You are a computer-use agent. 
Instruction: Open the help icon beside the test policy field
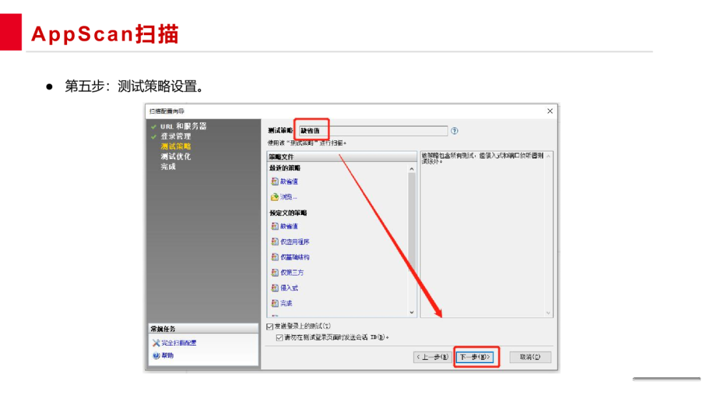454,131
